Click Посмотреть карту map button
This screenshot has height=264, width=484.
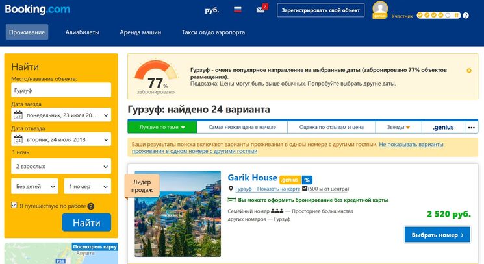pos(95,246)
